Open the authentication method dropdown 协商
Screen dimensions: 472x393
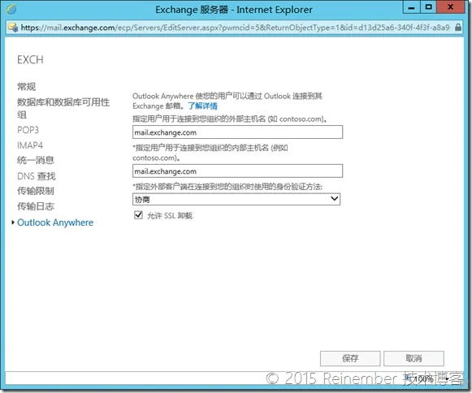[236, 199]
